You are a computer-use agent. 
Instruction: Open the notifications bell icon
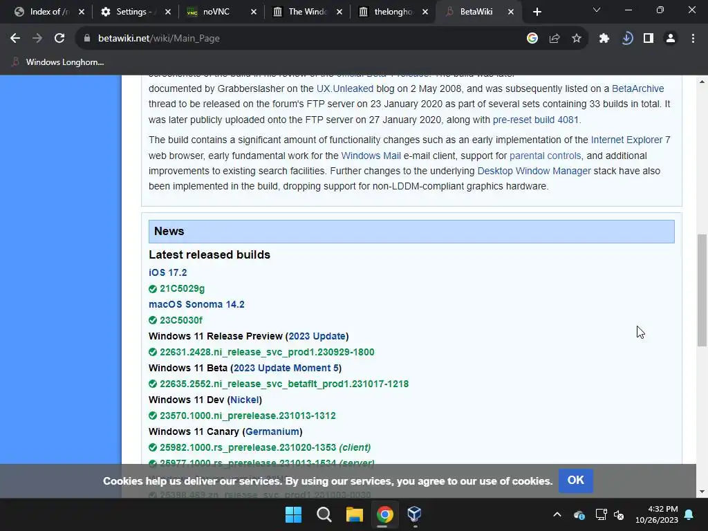pyautogui.click(x=689, y=514)
